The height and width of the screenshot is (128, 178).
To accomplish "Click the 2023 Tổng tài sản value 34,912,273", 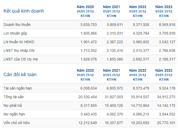I will (166, 97).
